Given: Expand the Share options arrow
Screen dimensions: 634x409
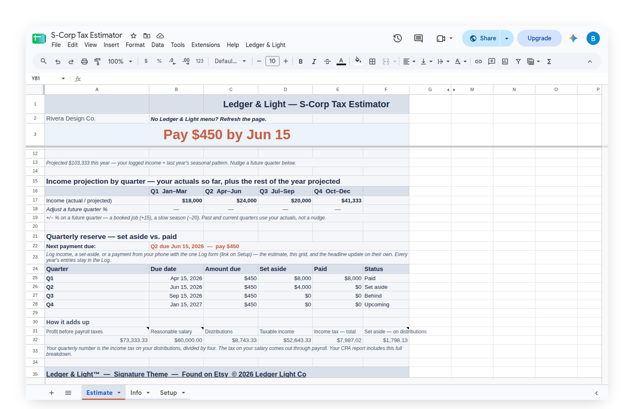Looking at the screenshot, I should tap(507, 38).
